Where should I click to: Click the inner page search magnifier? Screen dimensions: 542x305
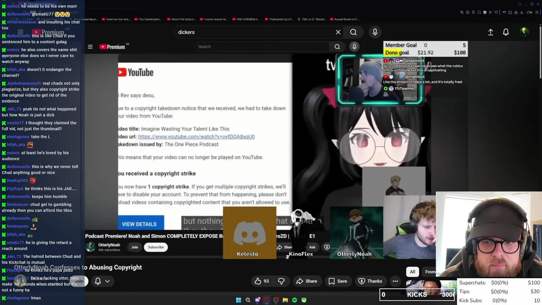[x=337, y=47]
